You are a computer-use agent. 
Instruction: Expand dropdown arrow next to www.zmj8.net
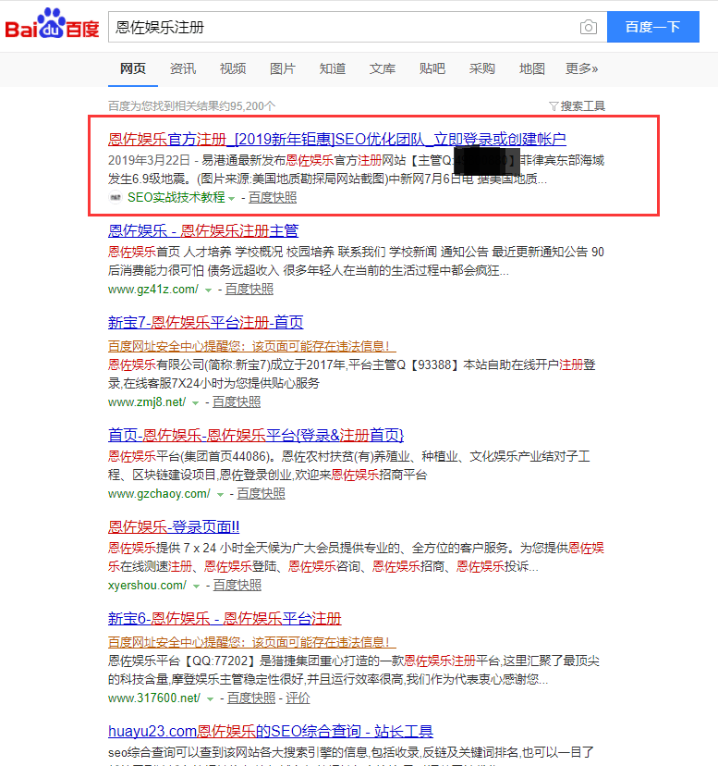point(195,403)
